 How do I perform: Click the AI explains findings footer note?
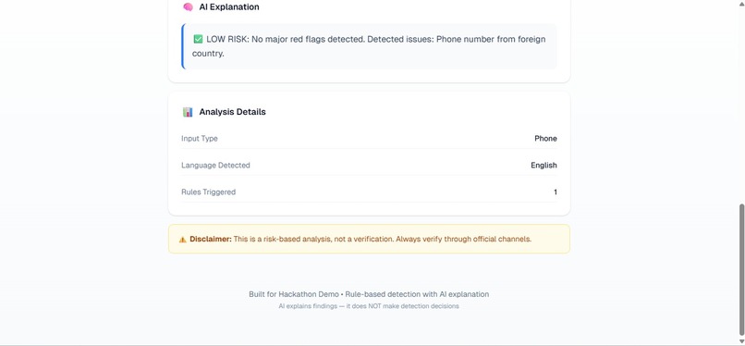tap(369, 306)
